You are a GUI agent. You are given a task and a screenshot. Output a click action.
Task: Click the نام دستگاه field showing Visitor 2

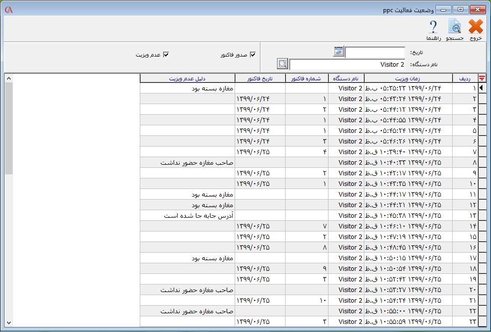point(348,65)
